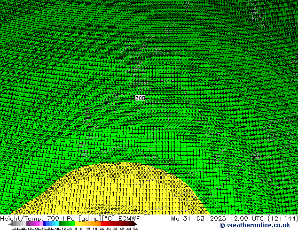
Task: Click the -54 legend scale value
Action: click(15, 229)
